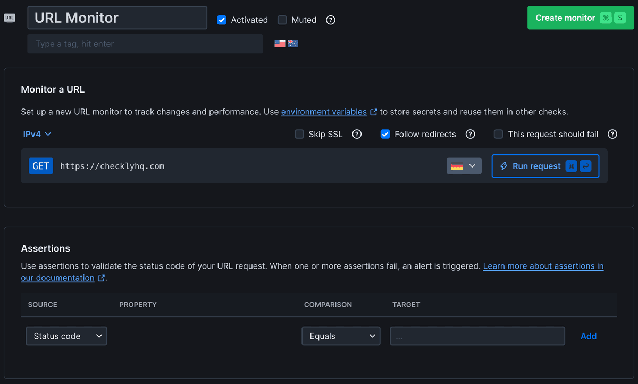The width and height of the screenshot is (638, 384).
Task: Open the environment variables link
Action: pos(325,112)
